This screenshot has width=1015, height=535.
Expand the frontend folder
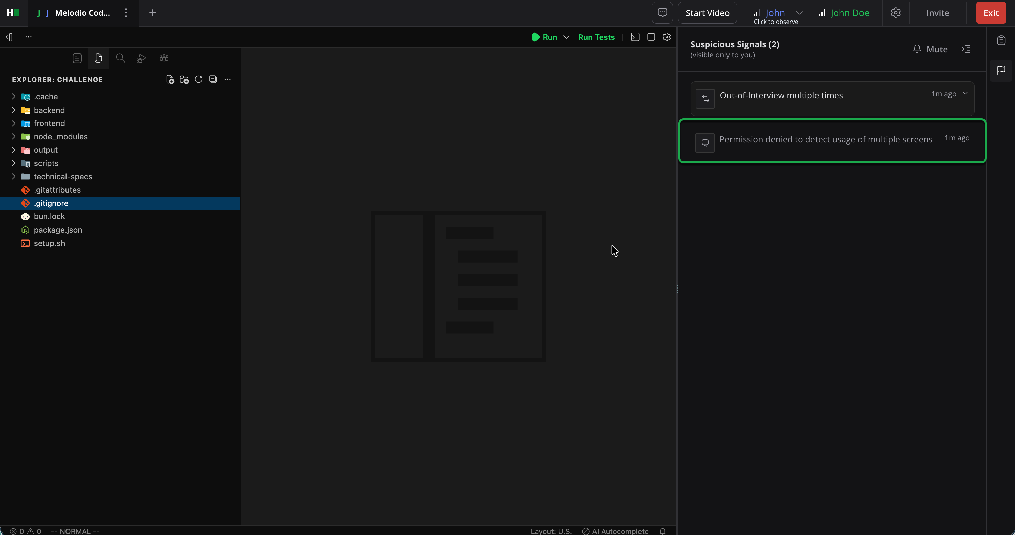point(120,123)
